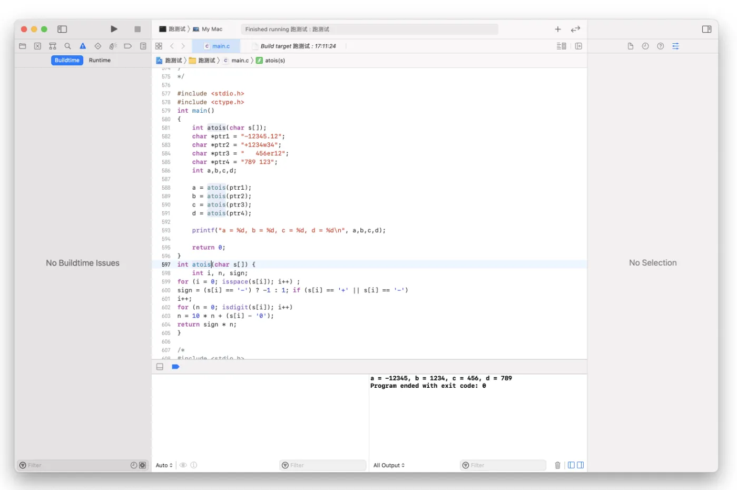Click line number 597 in gutter
Screen dimensions: 737x490
click(x=166, y=264)
